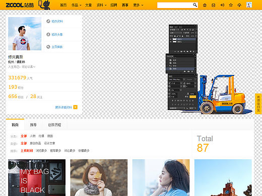Open the star favorites icon

pos(231,5)
